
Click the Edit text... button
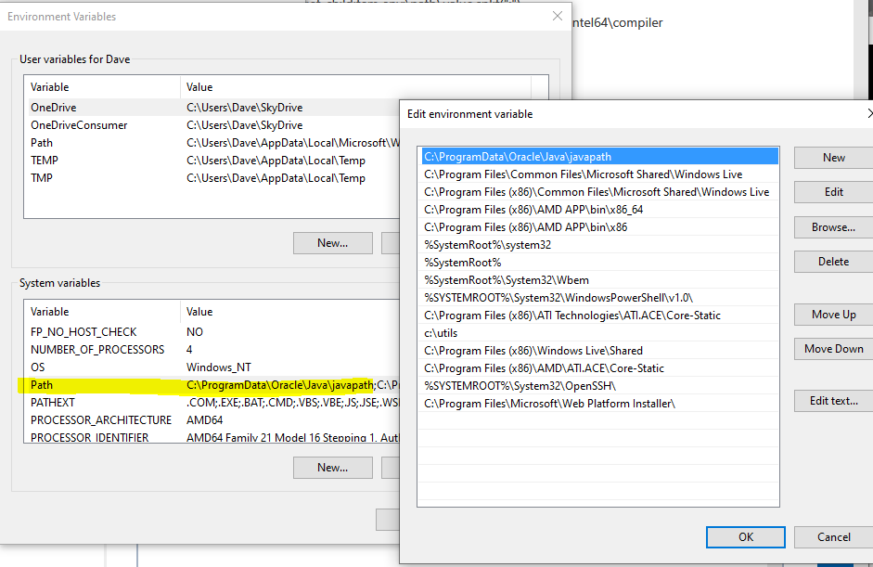tap(833, 401)
